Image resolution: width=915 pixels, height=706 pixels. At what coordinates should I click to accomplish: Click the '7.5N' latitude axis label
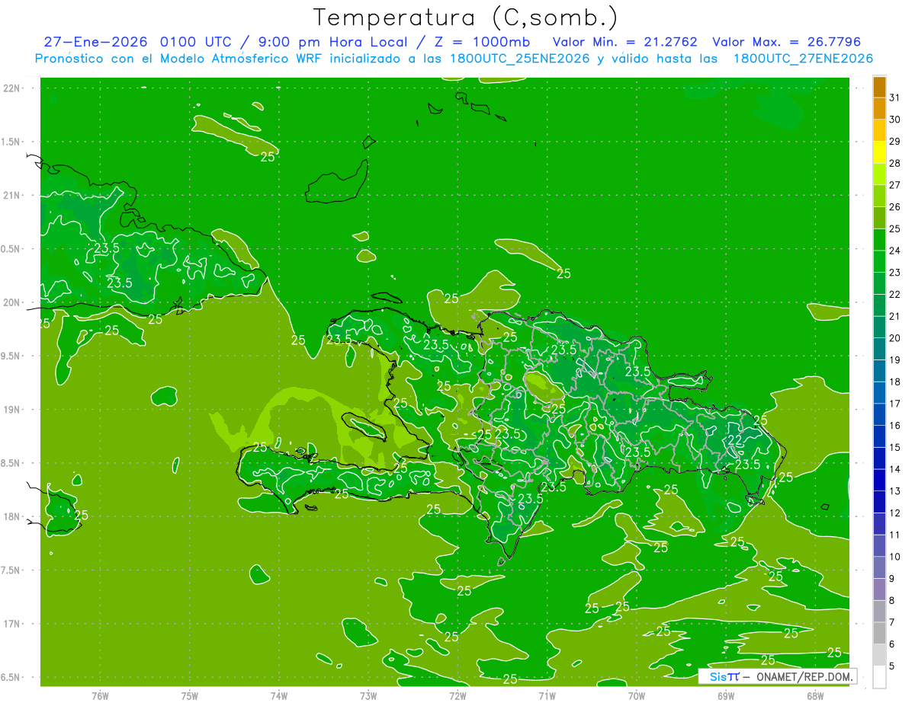[11, 570]
